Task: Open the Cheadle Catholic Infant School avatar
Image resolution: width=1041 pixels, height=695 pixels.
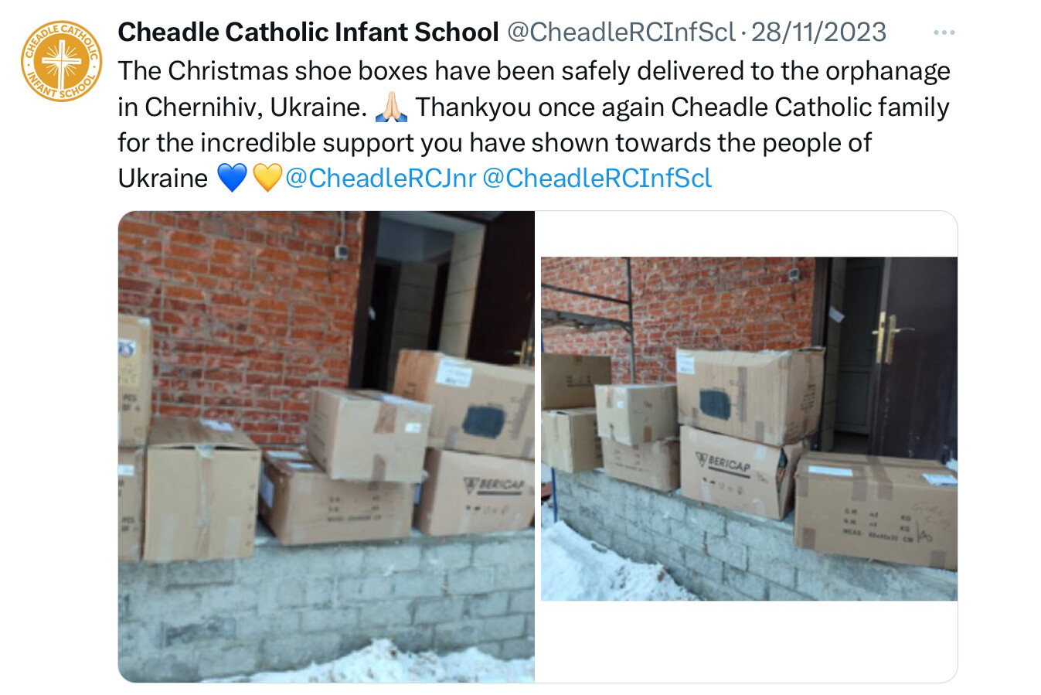Action: click(62, 61)
